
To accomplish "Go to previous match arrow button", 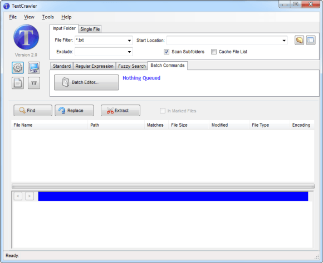I will (18, 196).
